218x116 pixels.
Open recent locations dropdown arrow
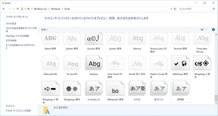[x=14, y=9]
